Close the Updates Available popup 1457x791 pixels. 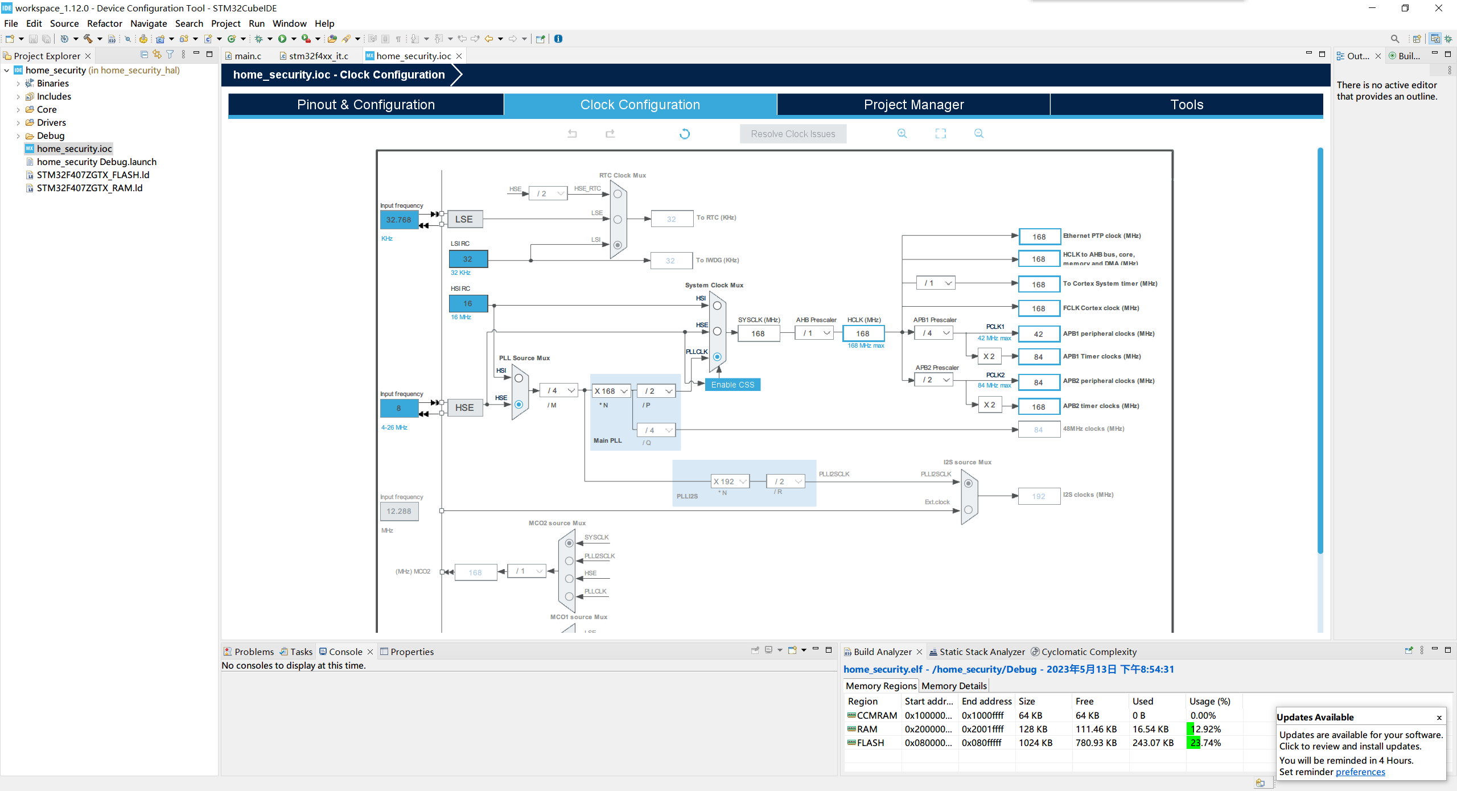[1439, 718]
